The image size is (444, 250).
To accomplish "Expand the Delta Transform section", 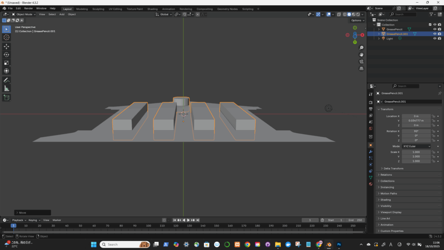I will (393, 168).
